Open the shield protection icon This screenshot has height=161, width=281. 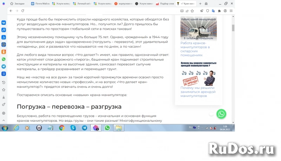(208, 11)
